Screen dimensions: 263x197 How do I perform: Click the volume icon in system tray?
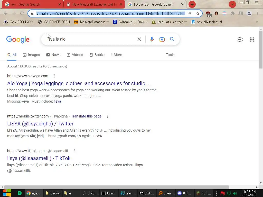pyautogui.click(x=235, y=193)
